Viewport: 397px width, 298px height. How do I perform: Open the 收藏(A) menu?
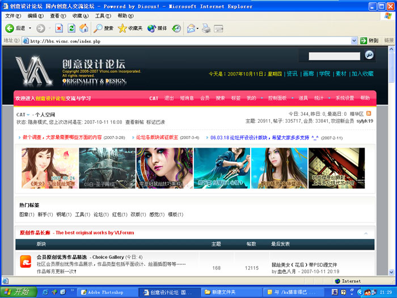(x=81, y=16)
